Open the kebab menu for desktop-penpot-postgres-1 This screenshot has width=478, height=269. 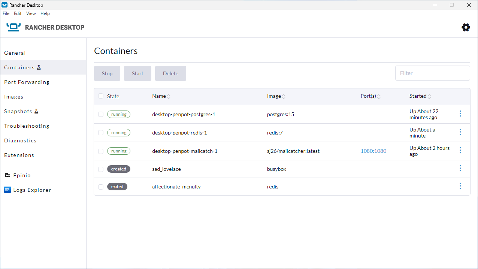pos(460,114)
